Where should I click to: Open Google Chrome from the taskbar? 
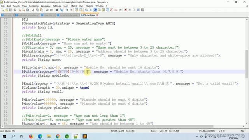(58, 136)
